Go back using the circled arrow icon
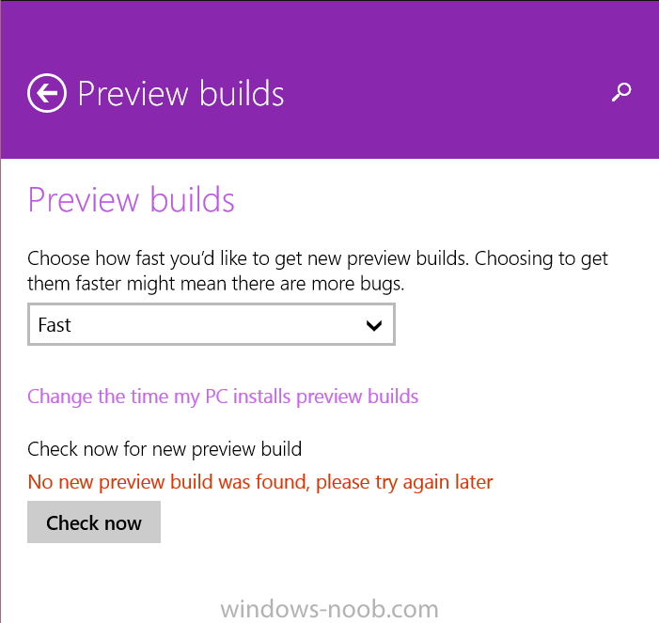This screenshot has width=659, height=623. tap(47, 93)
